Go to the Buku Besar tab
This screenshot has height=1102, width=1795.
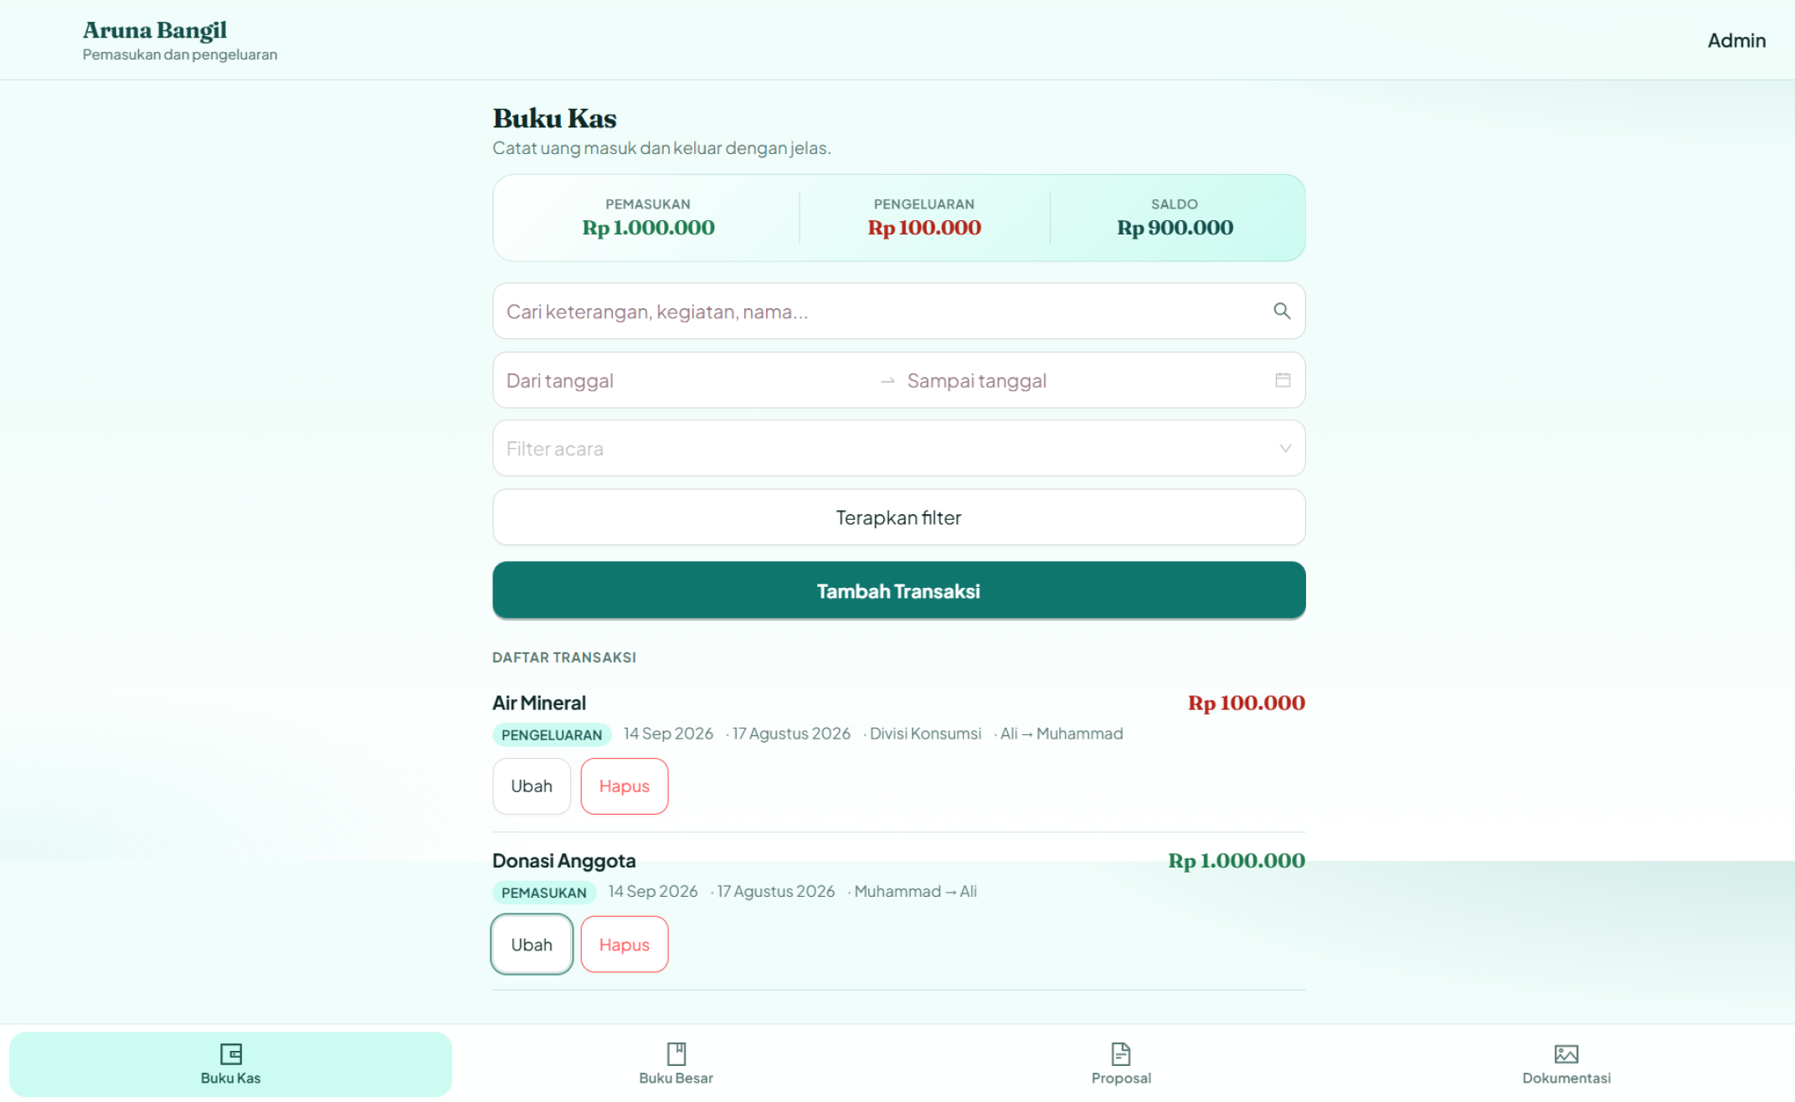676,1064
